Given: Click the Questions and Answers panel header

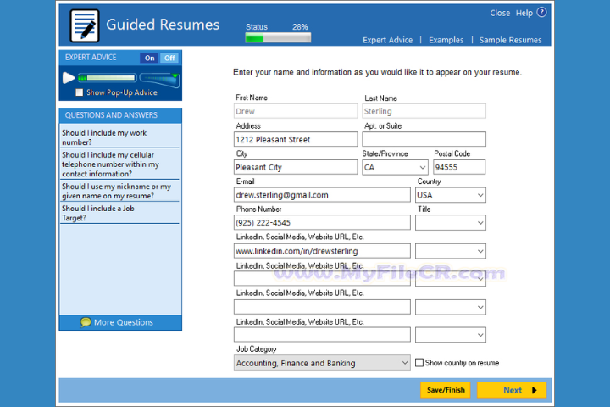Looking at the screenshot, I should coord(120,115).
